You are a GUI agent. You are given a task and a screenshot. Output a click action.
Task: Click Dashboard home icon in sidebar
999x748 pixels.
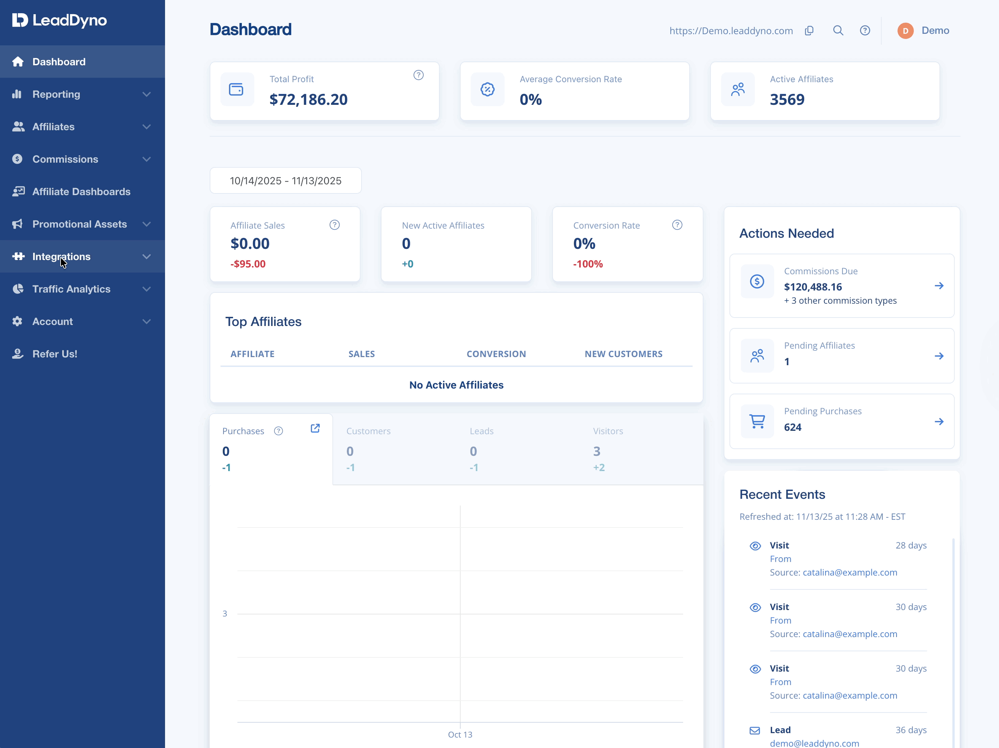[x=18, y=62]
